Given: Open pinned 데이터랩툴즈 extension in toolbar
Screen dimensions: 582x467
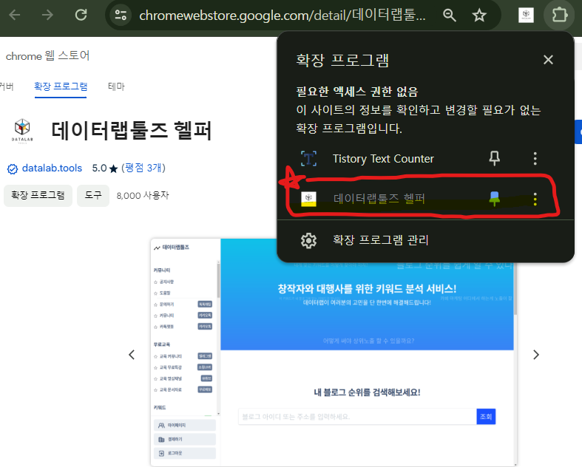Looking at the screenshot, I should coord(526,16).
